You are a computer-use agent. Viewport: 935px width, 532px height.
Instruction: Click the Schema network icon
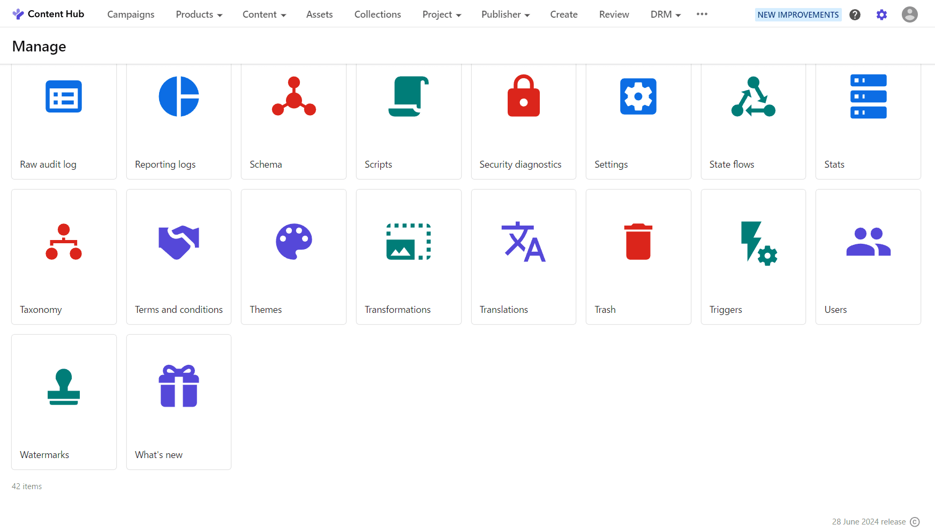[x=293, y=96]
